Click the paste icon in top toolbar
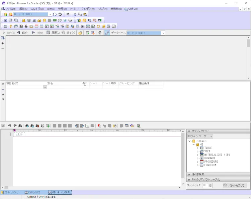251x199 pixels. (x=85, y=14)
